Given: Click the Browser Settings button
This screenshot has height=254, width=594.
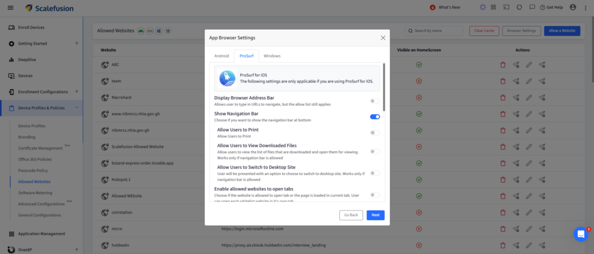Looking at the screenshot, I should (521, 31).
